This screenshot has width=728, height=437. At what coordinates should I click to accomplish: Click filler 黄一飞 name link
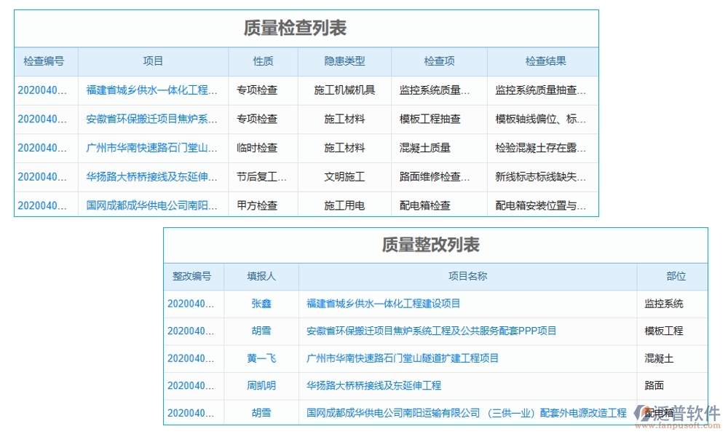pos(261,358)
